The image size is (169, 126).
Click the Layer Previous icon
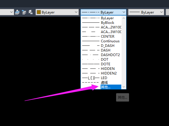[24, 12]
